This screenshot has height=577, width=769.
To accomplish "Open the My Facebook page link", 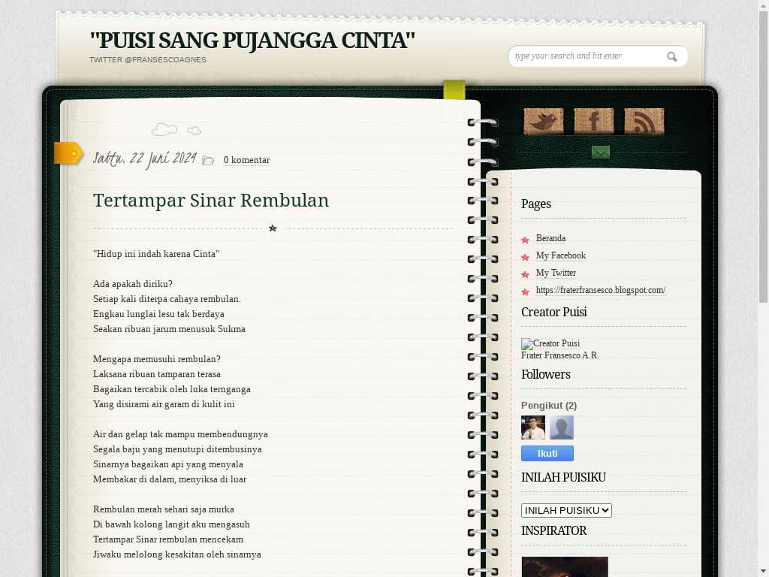I will pyautogui.click(x=560, y=255).
